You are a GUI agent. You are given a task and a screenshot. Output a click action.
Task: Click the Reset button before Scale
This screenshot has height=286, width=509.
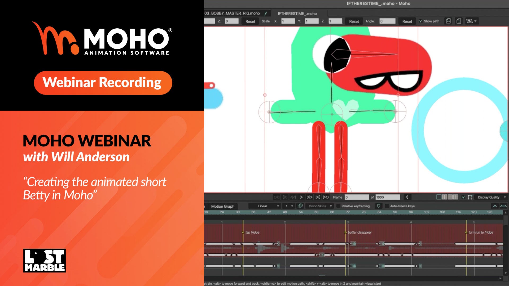pyautogui.click(x=250, y=21)
